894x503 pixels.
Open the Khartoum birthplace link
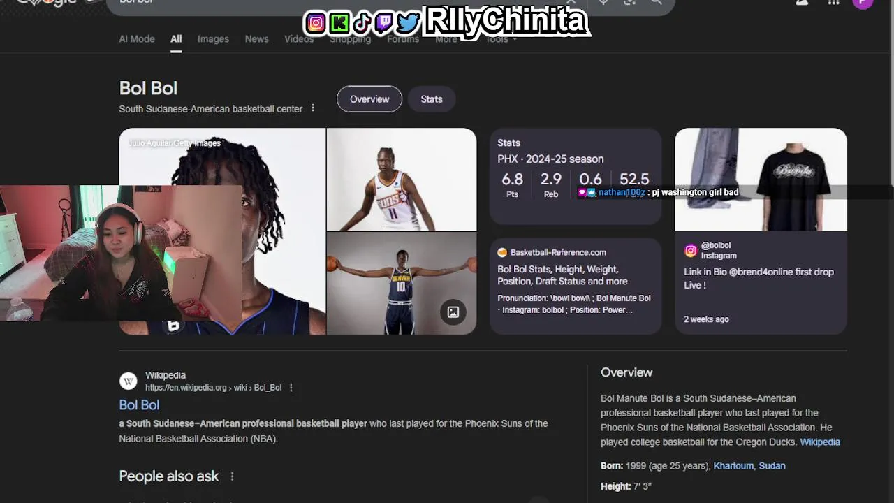[733, 466]
